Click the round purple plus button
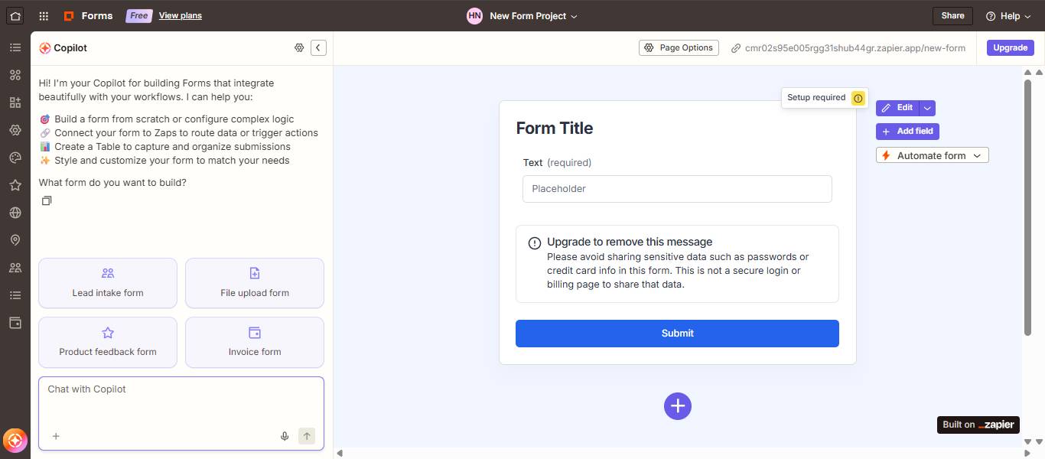The image size is (1045, 459). click(678, 406)
